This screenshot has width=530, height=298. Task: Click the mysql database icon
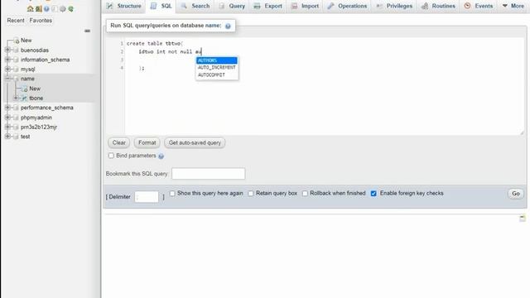[16, 69]
